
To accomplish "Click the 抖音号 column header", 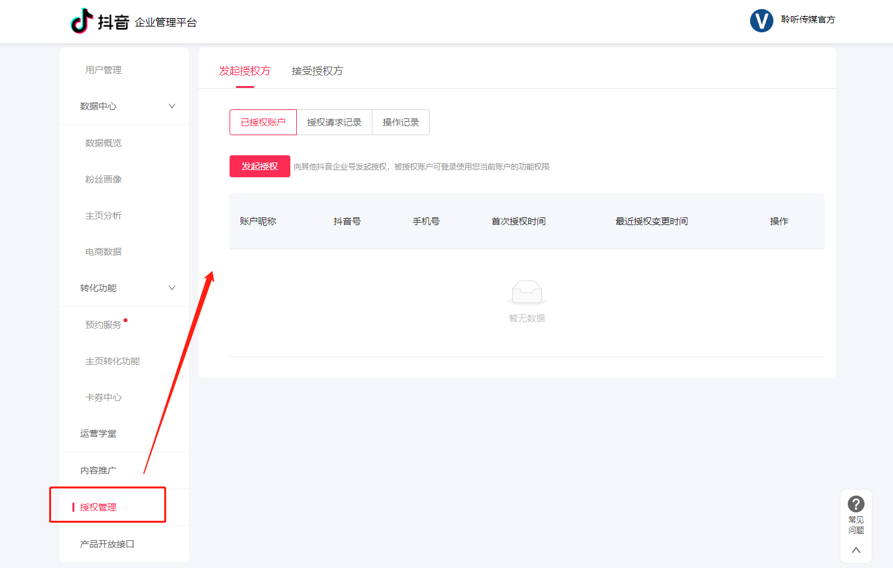I will coord(347,221).
